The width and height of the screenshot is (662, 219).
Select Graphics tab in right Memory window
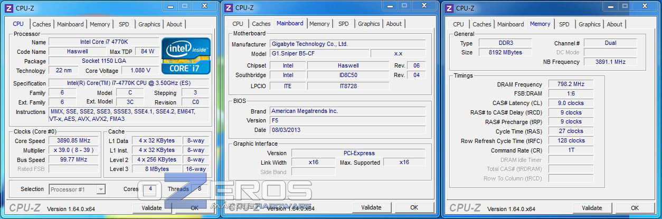point(590,24)
